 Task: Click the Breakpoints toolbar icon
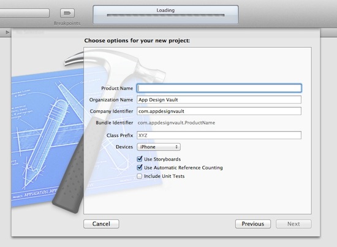(x=67, y=13)
